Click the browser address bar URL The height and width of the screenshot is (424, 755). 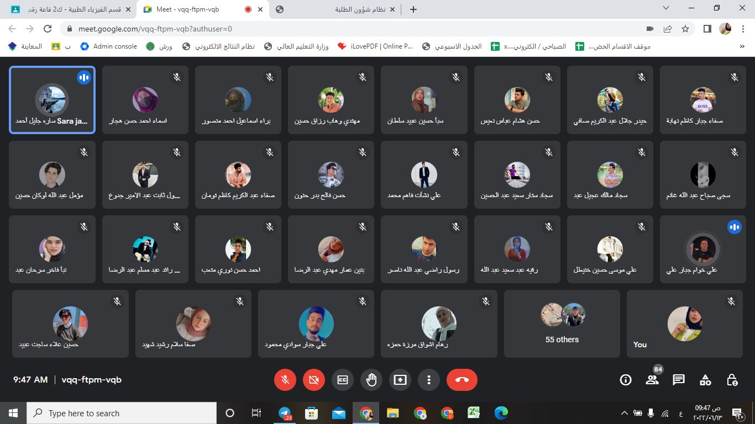[x=155, y=29]
